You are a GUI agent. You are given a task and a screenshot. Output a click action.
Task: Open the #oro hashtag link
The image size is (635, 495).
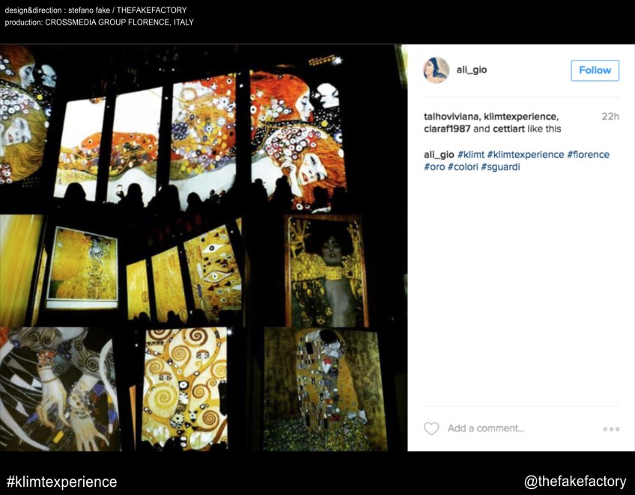tap(434, 167)
